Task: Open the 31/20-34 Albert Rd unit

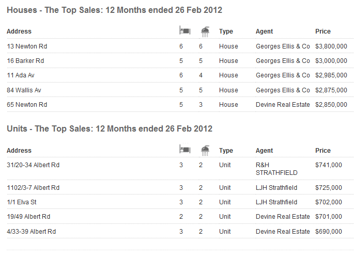Action: click(x=34, y=166)
